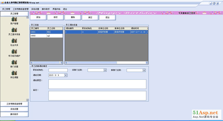Image resolution: width=223 pixels, height=121 pixels.
Task: Expand the 工资考勤信息管理 sidebar section
Action: tap(14, 104)
